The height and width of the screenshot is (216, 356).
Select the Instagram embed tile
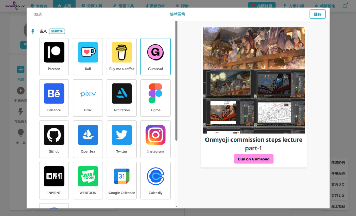[155, 139]
